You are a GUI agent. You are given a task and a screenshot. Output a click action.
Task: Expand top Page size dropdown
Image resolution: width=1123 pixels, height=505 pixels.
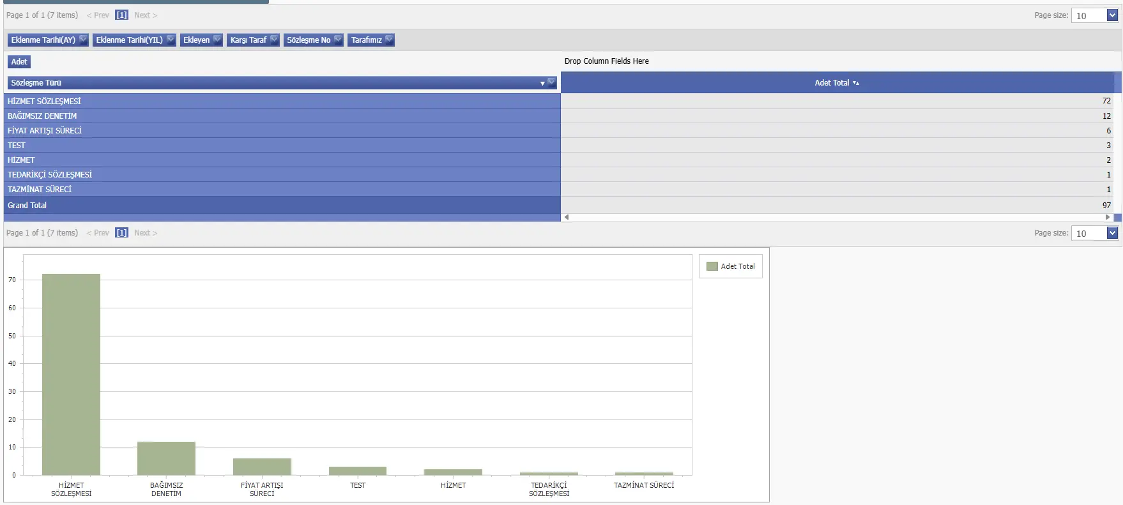pos(1112,15)
